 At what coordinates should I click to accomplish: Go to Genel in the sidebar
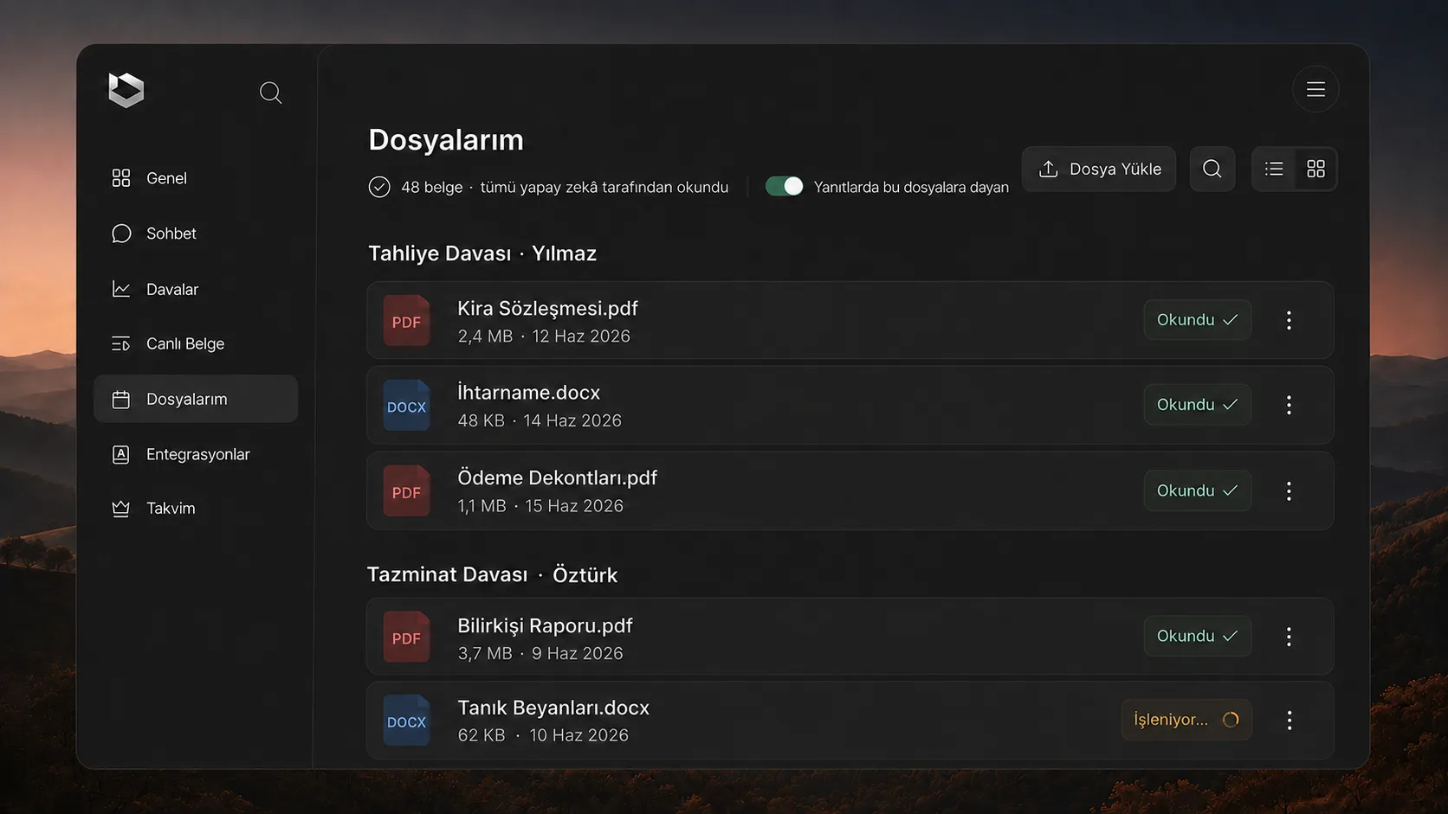pyautogui.click(x=196, y=178)
